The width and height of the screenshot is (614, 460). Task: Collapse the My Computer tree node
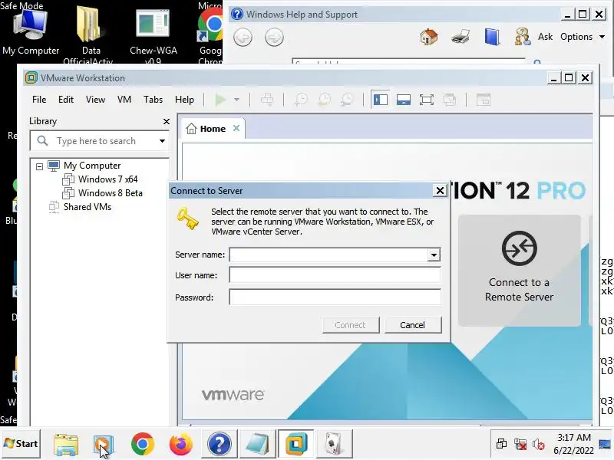39,166
